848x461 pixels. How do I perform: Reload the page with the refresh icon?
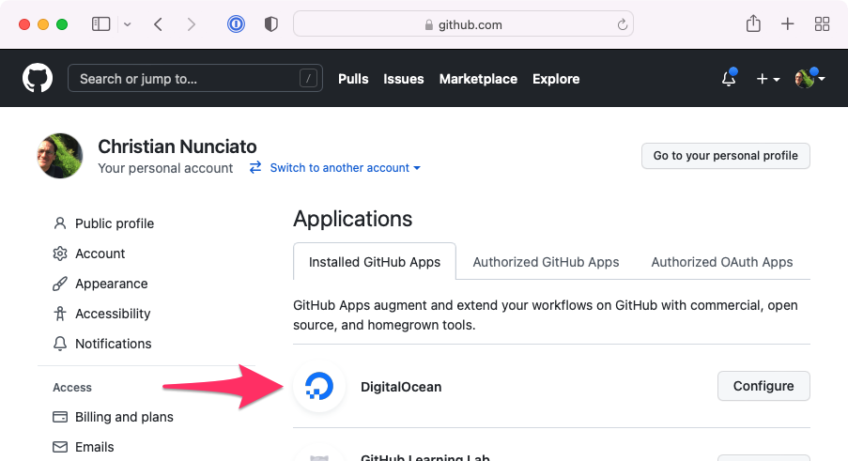pos(622,24)
